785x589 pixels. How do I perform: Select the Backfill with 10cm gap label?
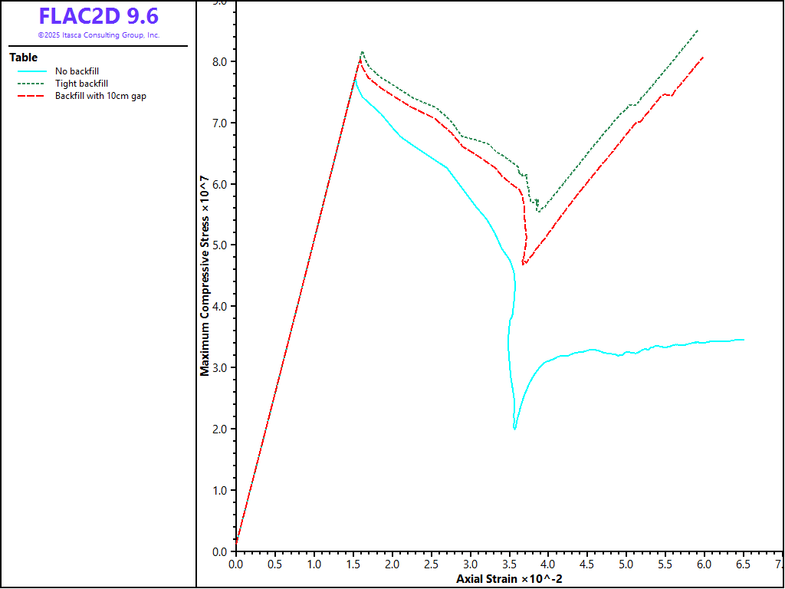100,96
